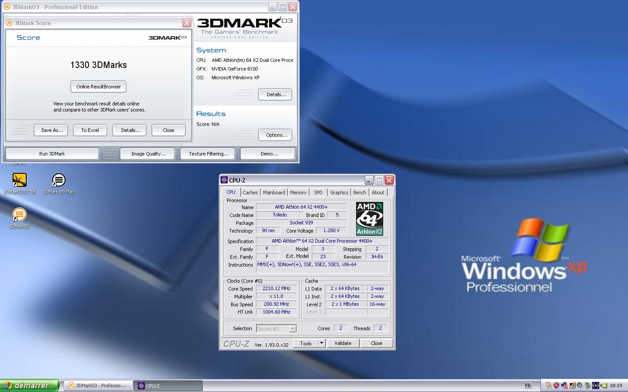
Task: Open the red shield security alert tray icon
Action: coord(556,385)
